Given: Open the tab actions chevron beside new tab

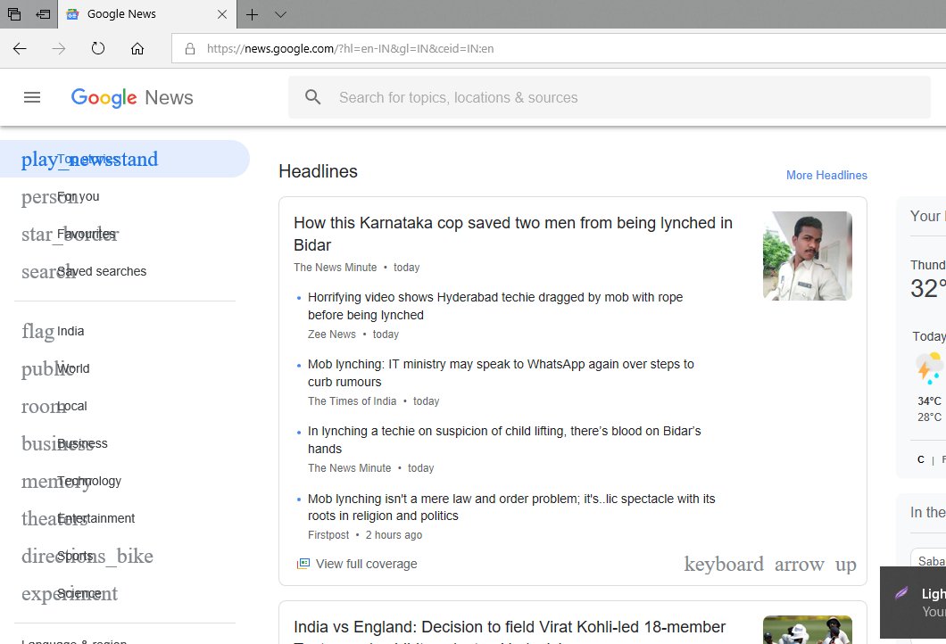Looking at the screenshot, I should [x=281, y=14].
